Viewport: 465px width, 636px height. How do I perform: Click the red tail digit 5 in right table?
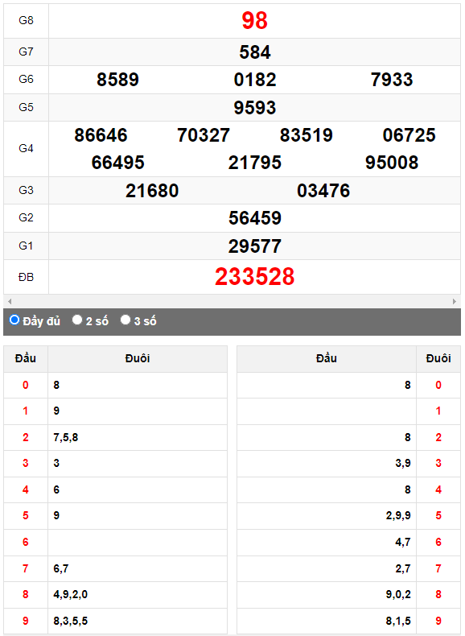click(438, 515)
